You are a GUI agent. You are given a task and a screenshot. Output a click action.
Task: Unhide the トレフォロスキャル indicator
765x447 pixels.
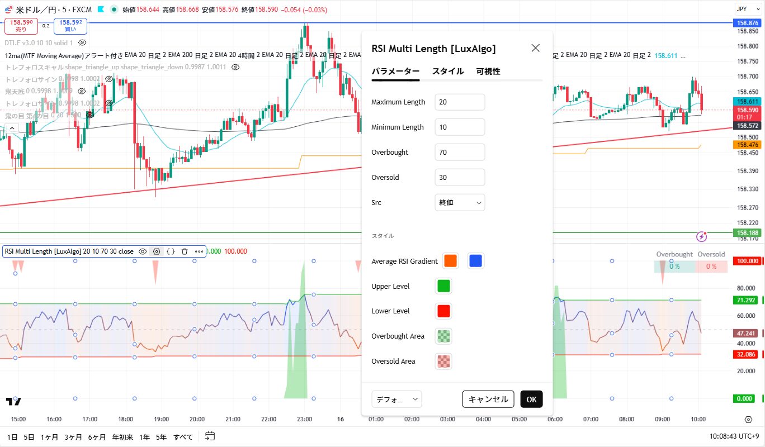pyautogui.click(x=235, y=66)
